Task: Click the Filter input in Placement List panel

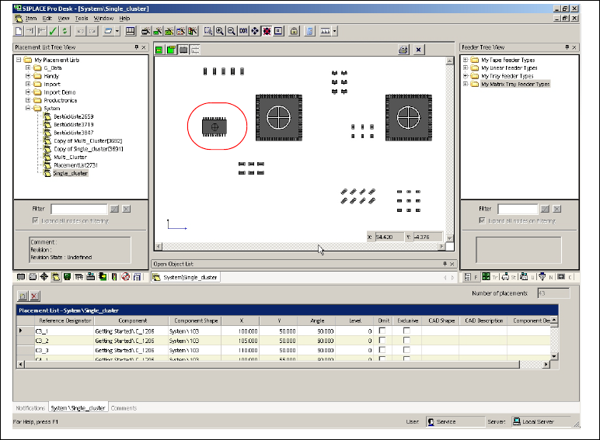Action: pyautogui.click(x=78, y=209)
